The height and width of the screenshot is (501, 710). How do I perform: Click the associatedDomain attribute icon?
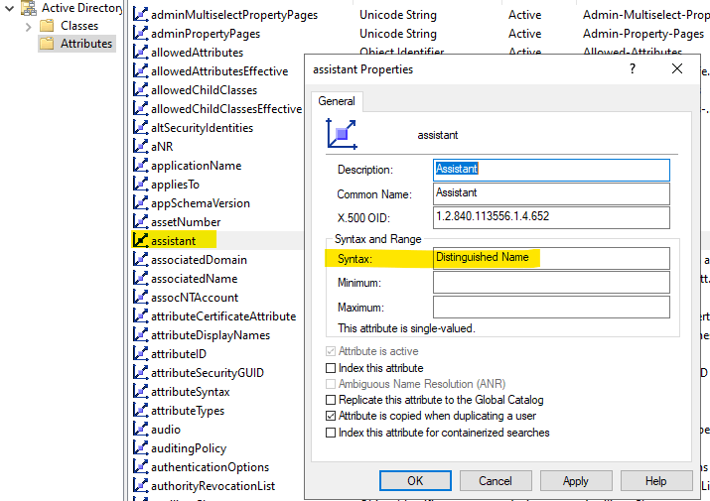coord(140,259)
